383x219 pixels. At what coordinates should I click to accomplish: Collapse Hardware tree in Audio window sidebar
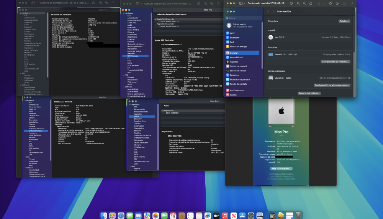130,105
